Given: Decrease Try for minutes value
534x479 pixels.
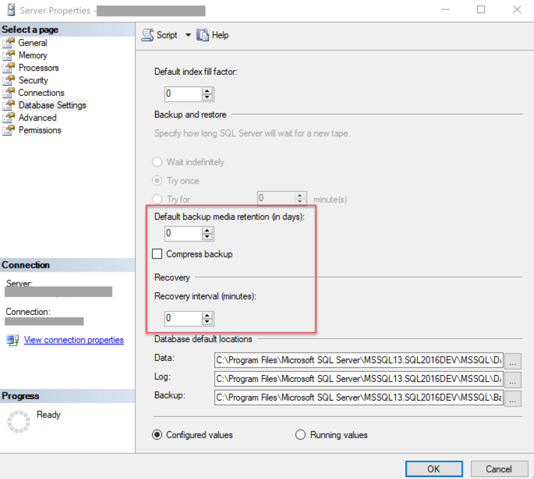Looking at the screenshot, I should pyautogui.click(x=299, y=202).
